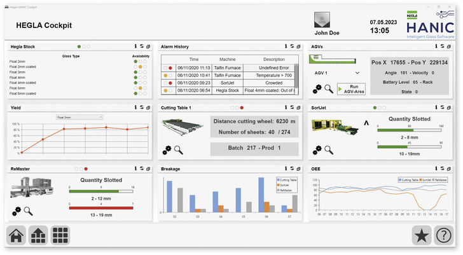Open help using the question mark icon
The height and width of the screenshot is (255, 463).
(x=443, y=235)
